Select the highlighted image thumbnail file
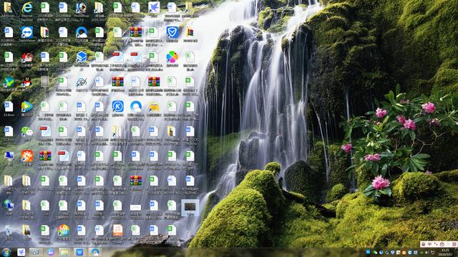458x257 pixels. 190,207
